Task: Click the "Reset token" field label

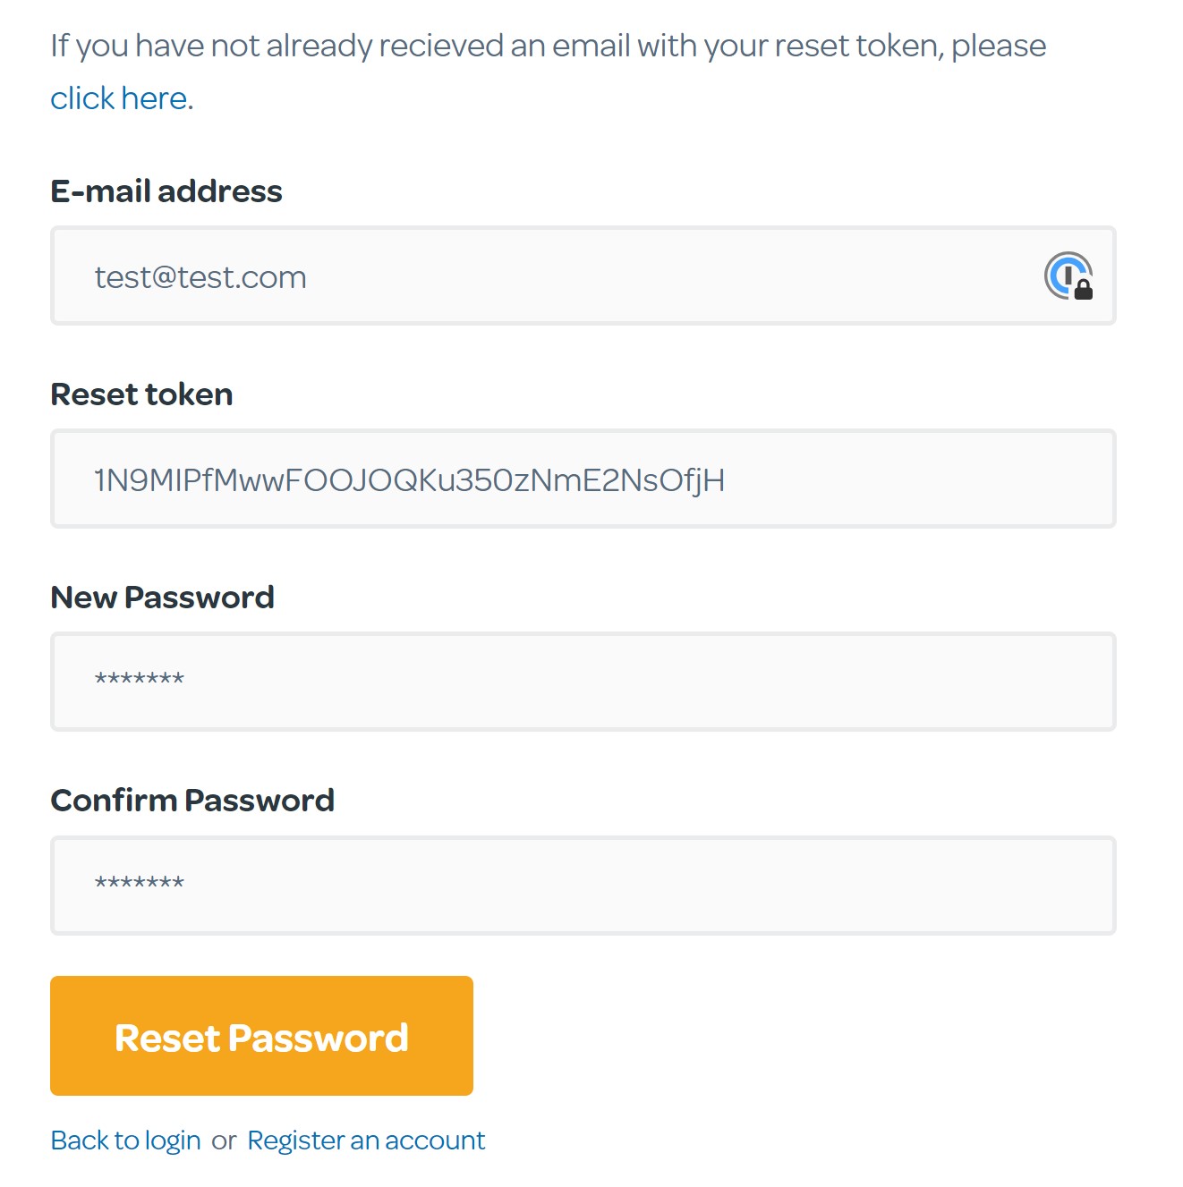Action: [141, 394]
